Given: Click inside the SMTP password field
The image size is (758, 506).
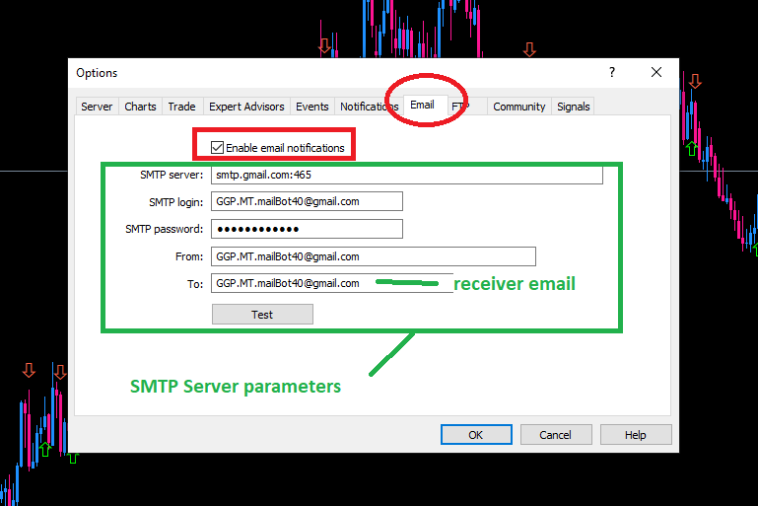Looking at the screenshot, I should 307,229.
